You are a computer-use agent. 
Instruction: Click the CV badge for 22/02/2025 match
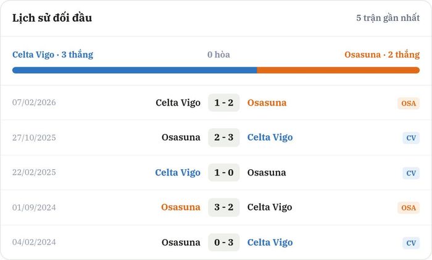411,173
